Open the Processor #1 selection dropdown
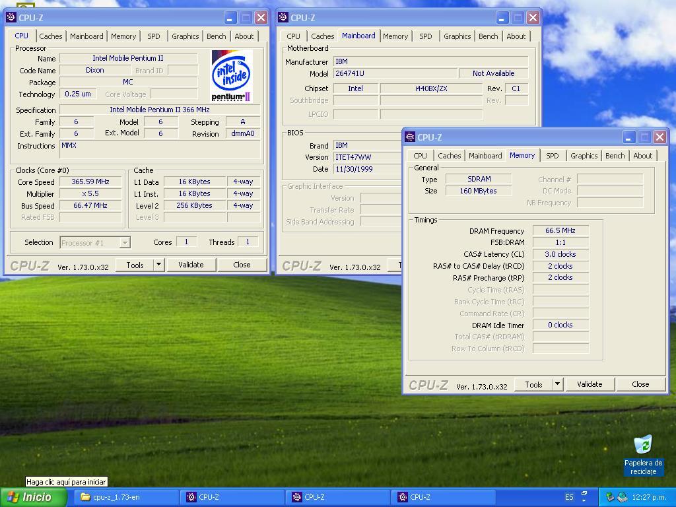 click(95, 243)
